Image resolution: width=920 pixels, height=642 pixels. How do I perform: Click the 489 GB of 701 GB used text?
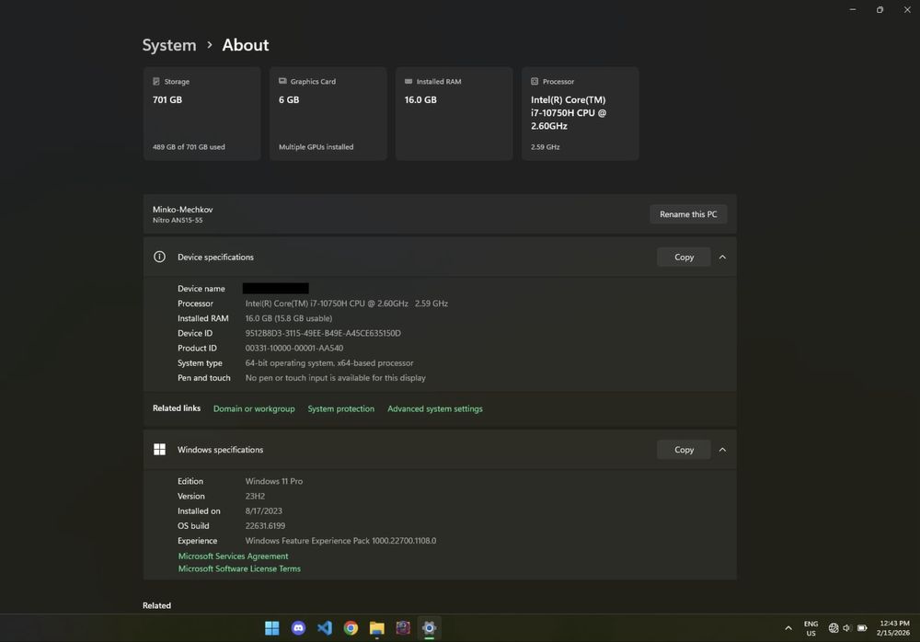tap(189, 147)
